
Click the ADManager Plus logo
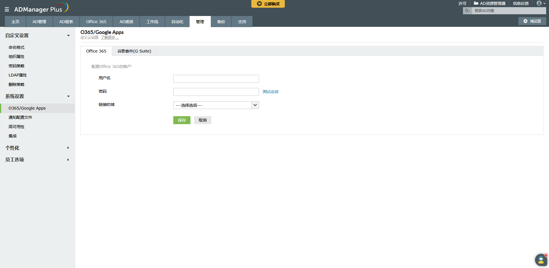[41, 8]
